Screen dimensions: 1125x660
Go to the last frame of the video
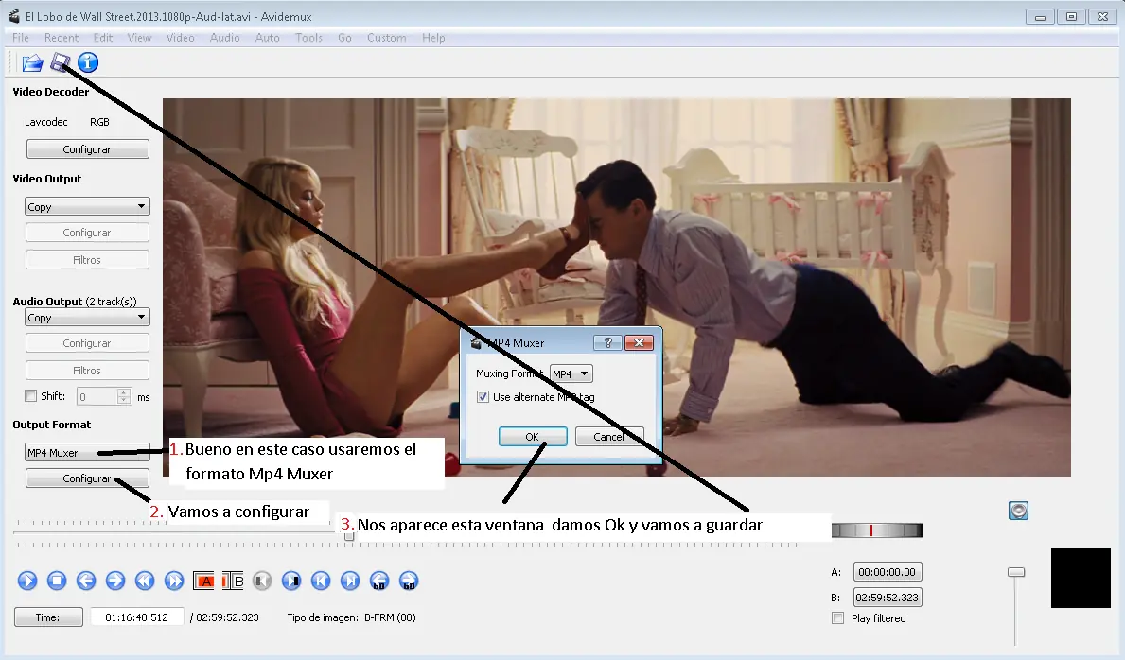click(350, 581)
